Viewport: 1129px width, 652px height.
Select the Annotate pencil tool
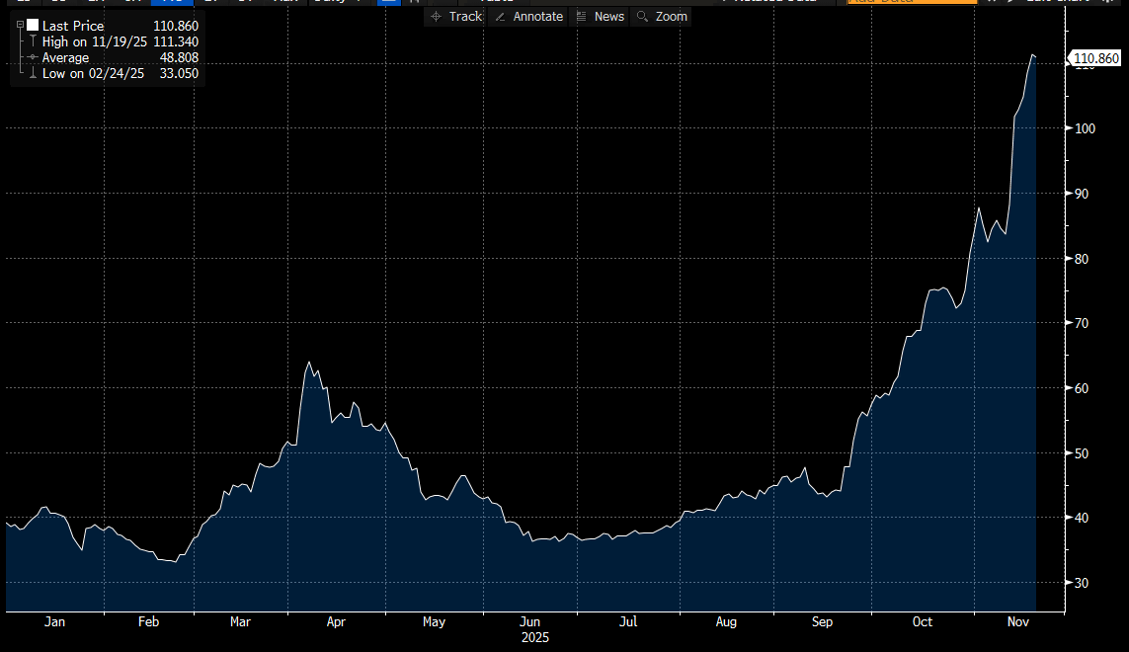528,16
